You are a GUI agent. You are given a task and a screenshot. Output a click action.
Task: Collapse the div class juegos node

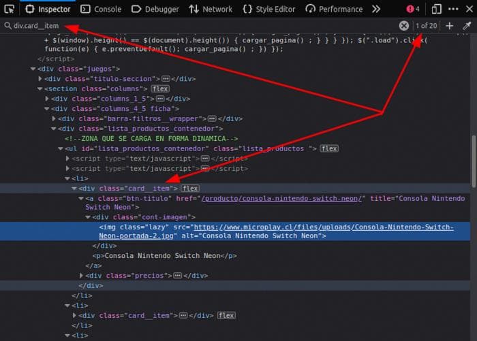pyautogui.click(x=33, y=69)
